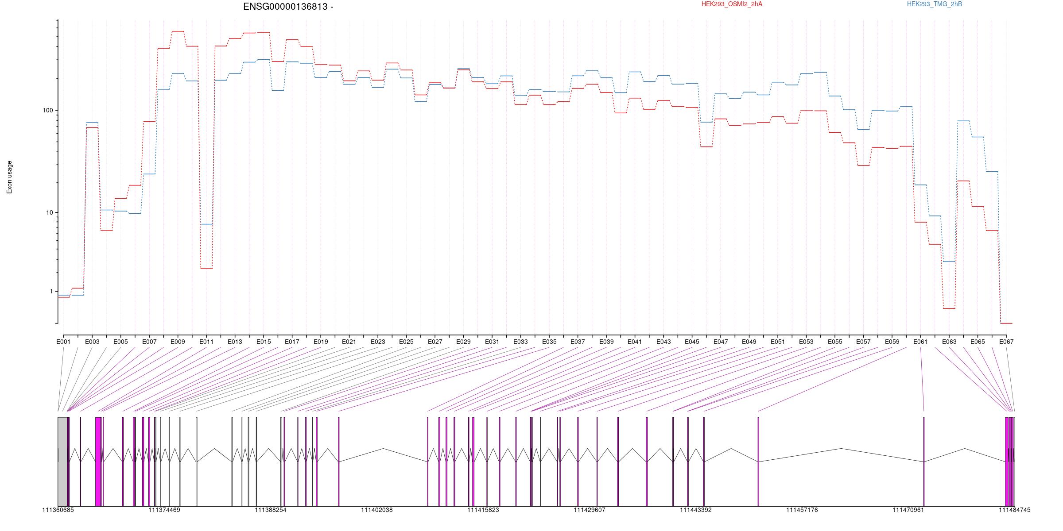
Task: Select exon label E023
Action: coord(378,342)
